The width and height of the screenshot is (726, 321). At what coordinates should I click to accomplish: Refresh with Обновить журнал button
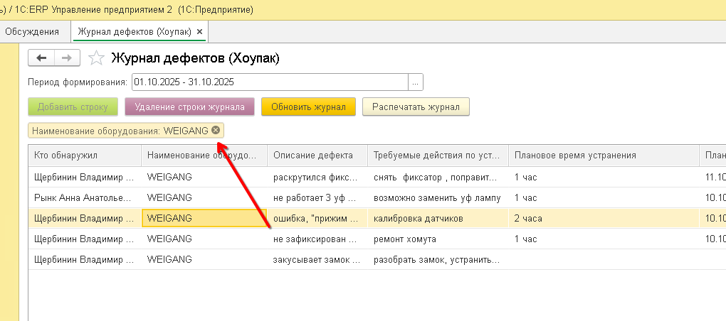click(307, 107)
